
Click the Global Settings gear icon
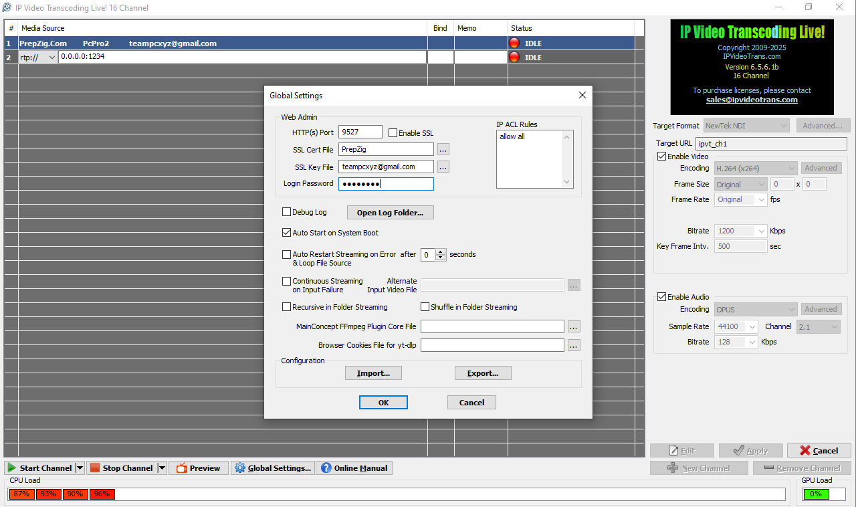click(x=240, y=468)
